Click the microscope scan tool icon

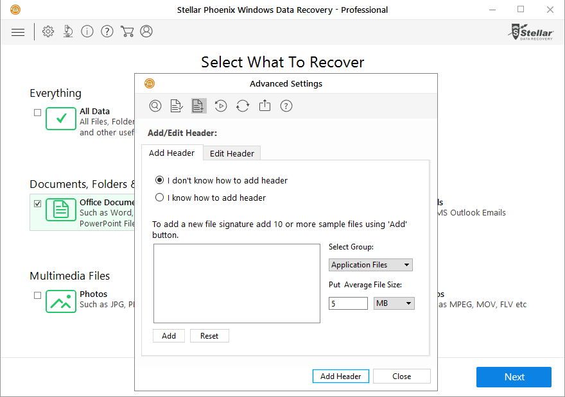click(x=68, y=31)
